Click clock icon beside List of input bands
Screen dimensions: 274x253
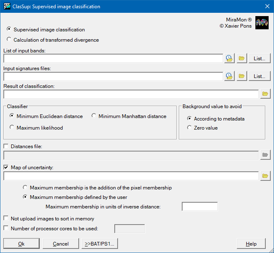click(229, 58)
